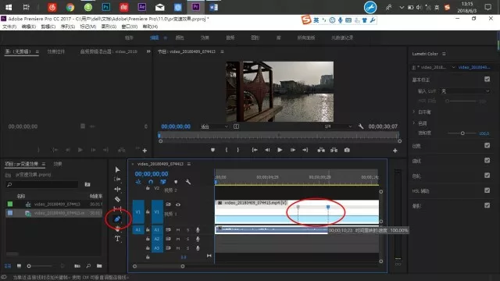Toggle Basic Correction checkbox in Lumetri Color
This screenshot has width=500, height=281.
coord(487,79)
